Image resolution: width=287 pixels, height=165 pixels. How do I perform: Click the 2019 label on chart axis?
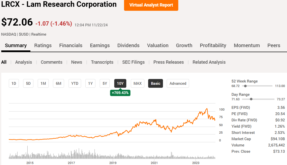(113, 163)
